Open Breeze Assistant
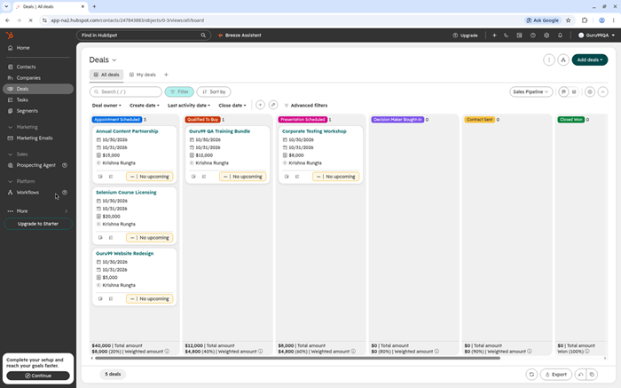This screenshot has height=388, width=621. click(x=240, y=36)
